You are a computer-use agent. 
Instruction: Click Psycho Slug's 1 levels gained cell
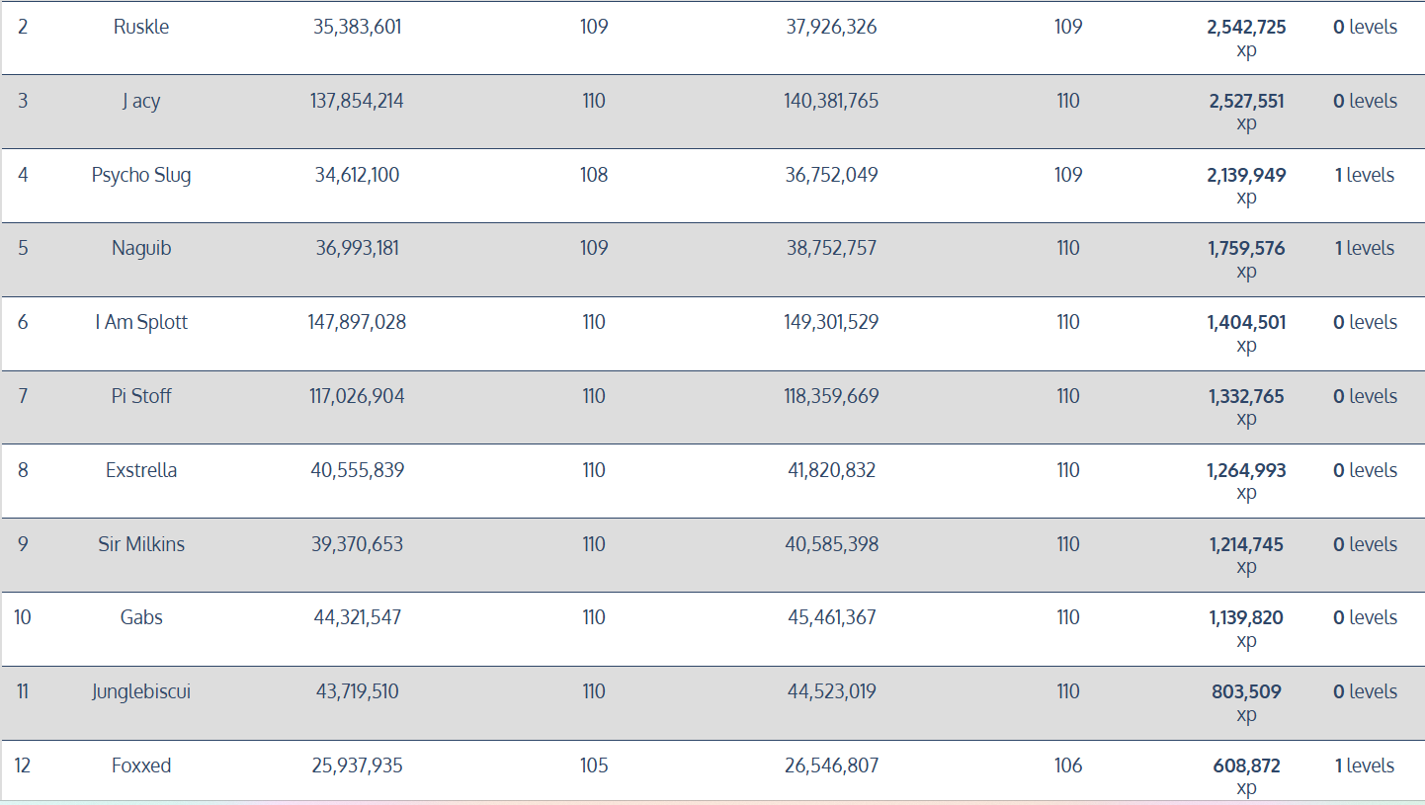click(x=1365, y=176)
